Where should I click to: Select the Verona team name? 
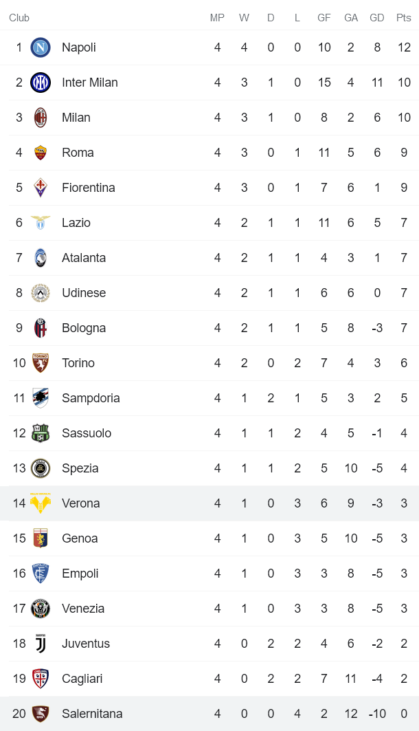coord(81,503)
